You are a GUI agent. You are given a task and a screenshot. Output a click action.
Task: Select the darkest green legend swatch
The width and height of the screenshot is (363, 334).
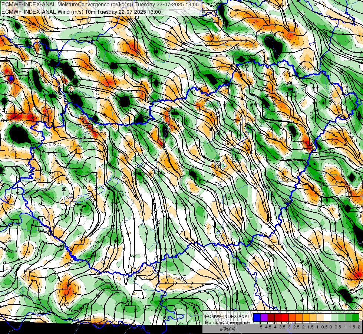[x=356, y=317]
